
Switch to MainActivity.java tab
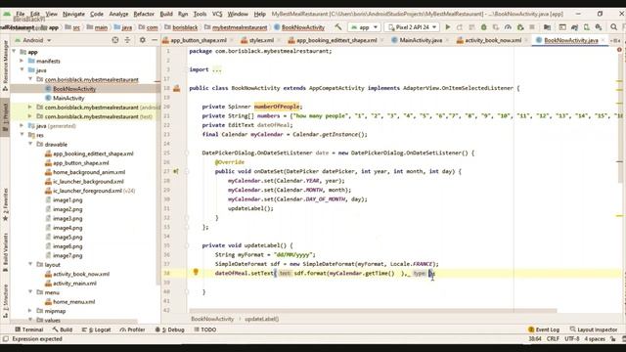(421, 40)
